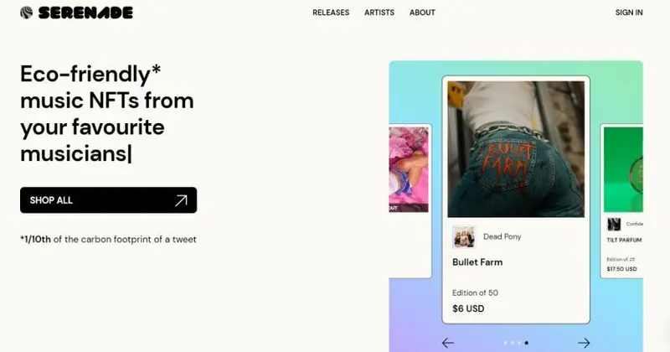
Task: Click the Sign In link
Action: pos(629,13)
